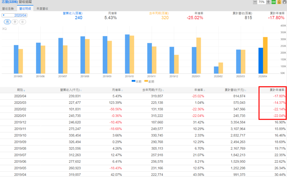The width and height of the screenshot is (287, 177).
Task: Click the 75% zoom level value
Action: coord(261,2)
